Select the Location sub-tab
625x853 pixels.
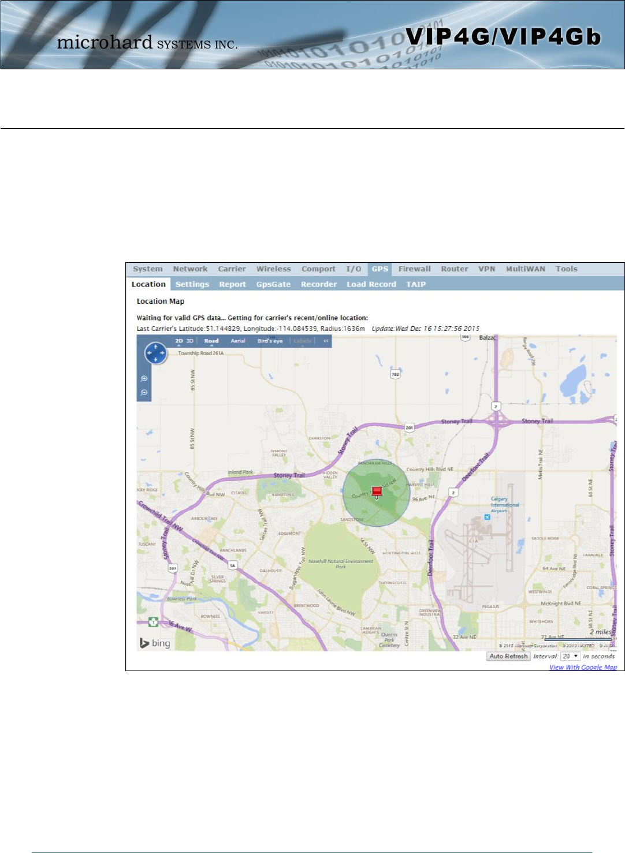coord(148,284)
